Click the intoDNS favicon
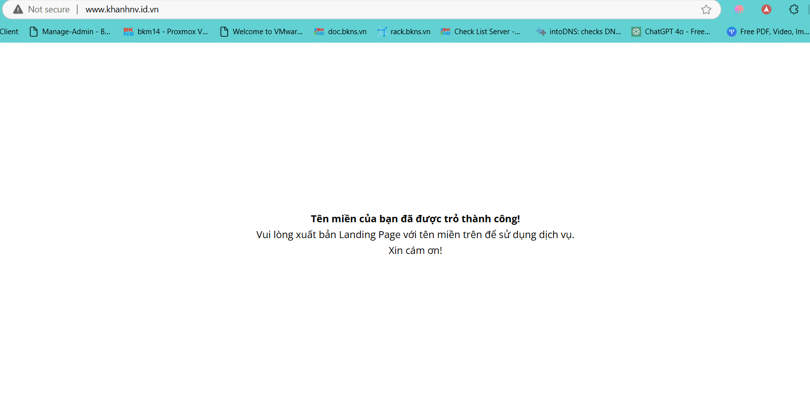Image resolution: width=810 pixels, height=397 pixels. [x=541, y=32]
